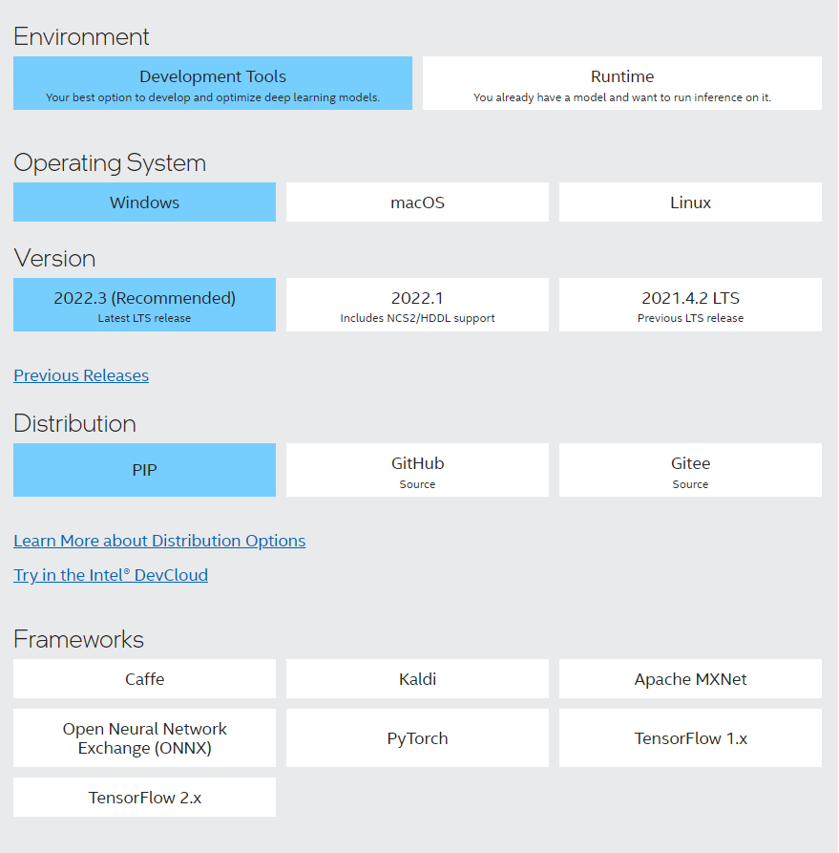The image size is (839, 853).
Task: Choose the 2021.4.2 LTS version
Action: 690,305
